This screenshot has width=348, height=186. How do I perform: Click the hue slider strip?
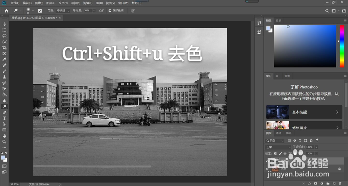tap(342, 46)
